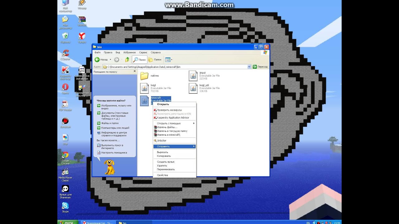Expand Открыть с помощью submenu

pos(175,123)
